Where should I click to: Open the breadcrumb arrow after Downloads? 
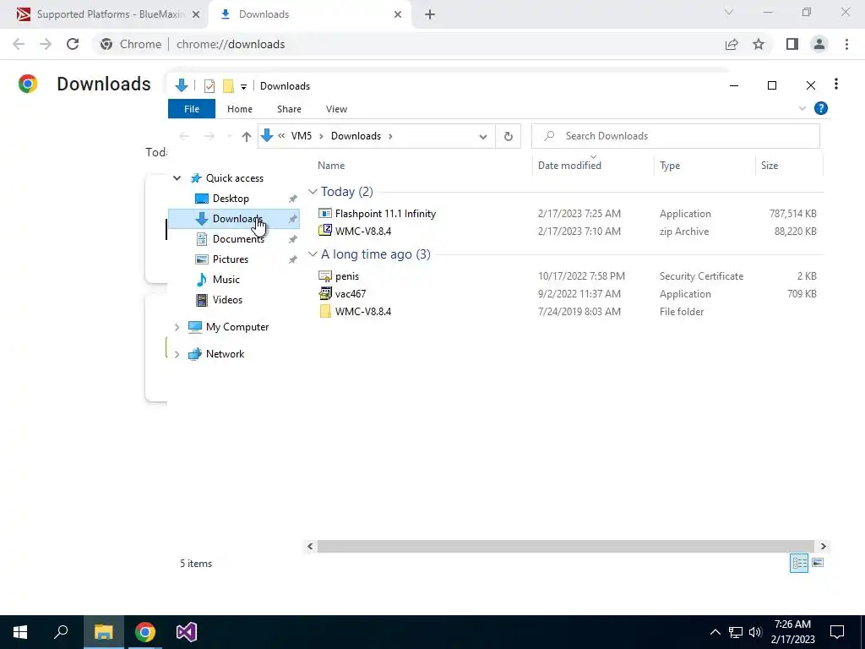tap(390, 136)
